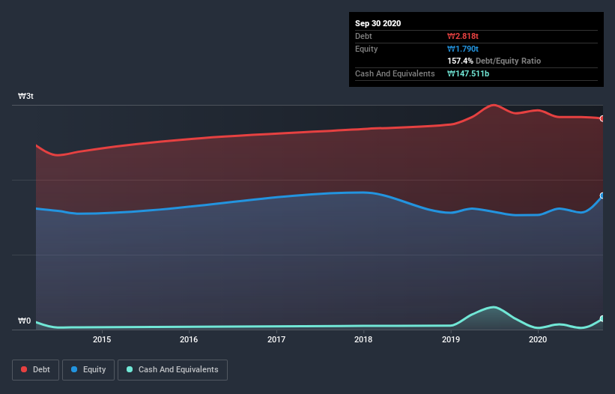Click the 2020 x-axis label
Viewport: 615px width, 394px height.
pyautogui.click(x=538, y=339)
